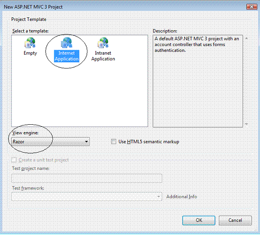Viewport: 260px width, 235px height.
Task: Open the Additional Info link
Action: point(181,197)
